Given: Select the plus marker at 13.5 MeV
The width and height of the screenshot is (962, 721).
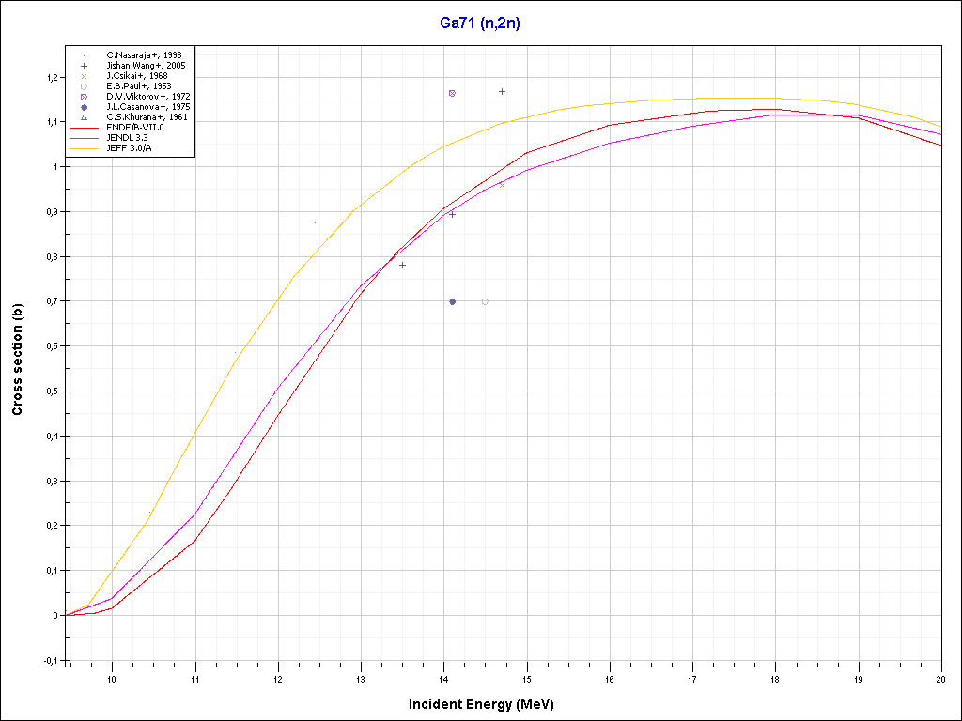Looking at the screenshot, I should coord(402,265).
